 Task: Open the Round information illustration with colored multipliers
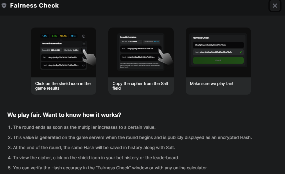(x=63, y=52)
